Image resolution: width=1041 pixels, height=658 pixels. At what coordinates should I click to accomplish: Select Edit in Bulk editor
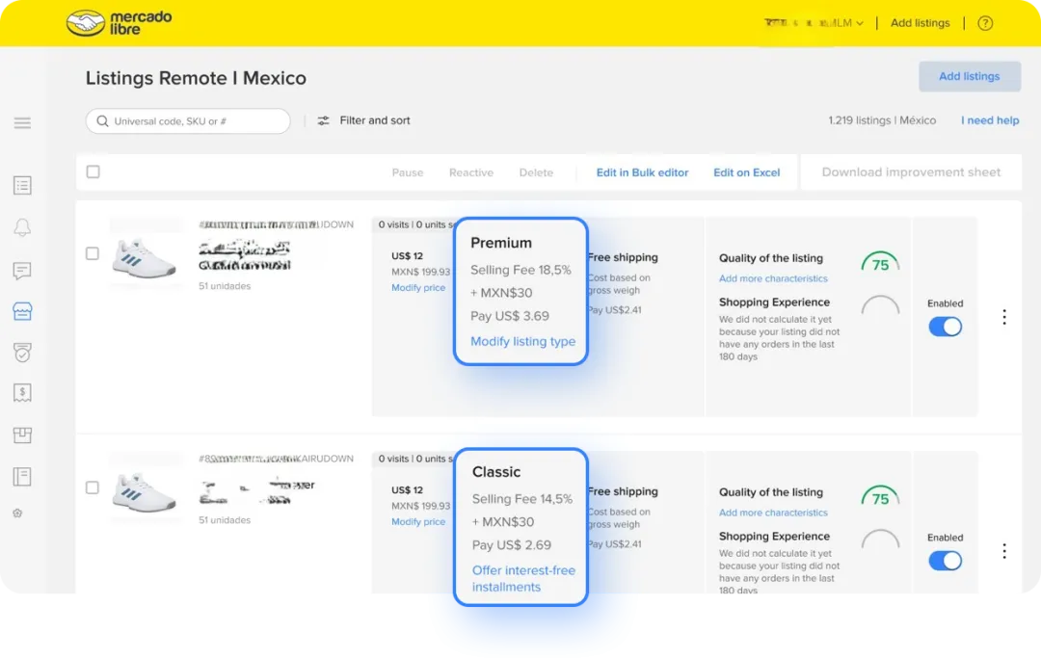[642, 172]
